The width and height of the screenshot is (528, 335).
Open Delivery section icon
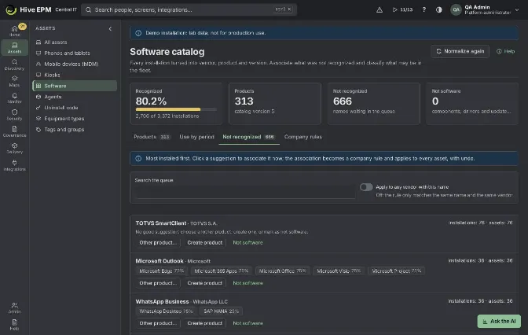14,149
